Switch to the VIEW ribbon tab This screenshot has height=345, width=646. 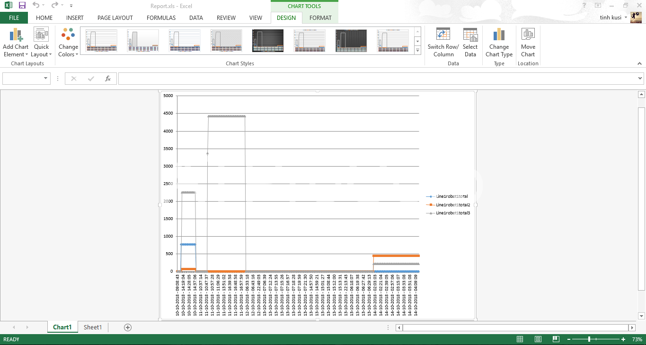pyautogui.click(x=256, y=18)
